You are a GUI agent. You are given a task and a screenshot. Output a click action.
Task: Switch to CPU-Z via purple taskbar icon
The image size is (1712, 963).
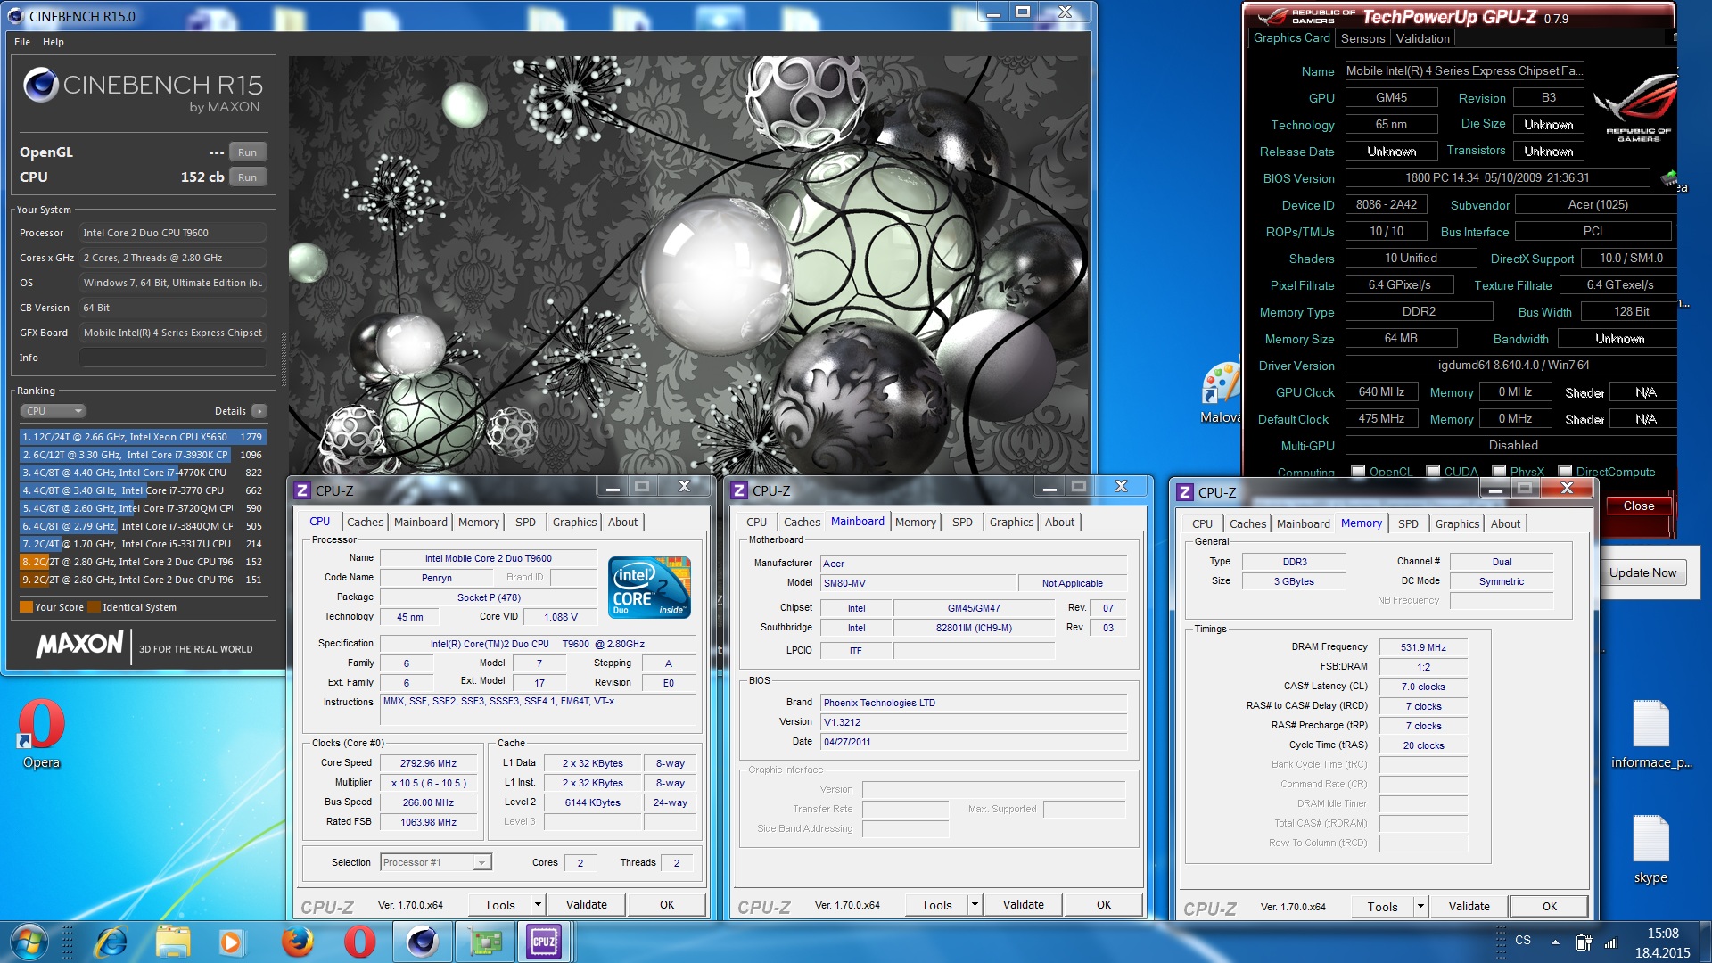(x=544, y=942)
